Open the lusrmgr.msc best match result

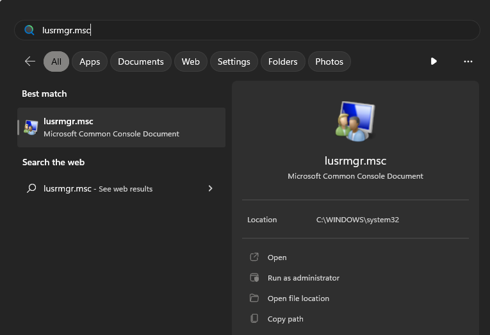(121, 127)
